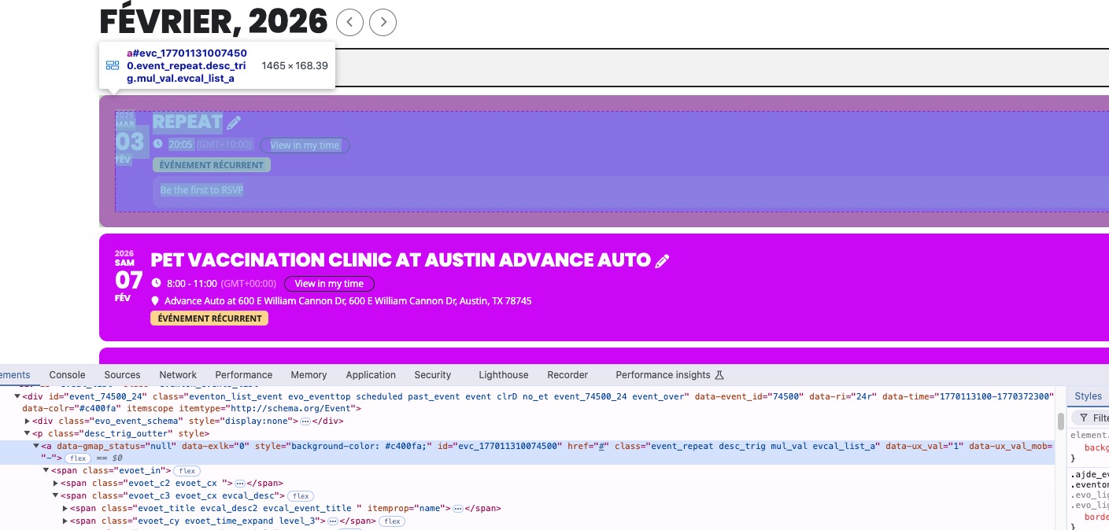Toggle flex badge on evoet_time_expand span
The width and height of the screenshot is (1109, 530).
[x=393, y=521]
